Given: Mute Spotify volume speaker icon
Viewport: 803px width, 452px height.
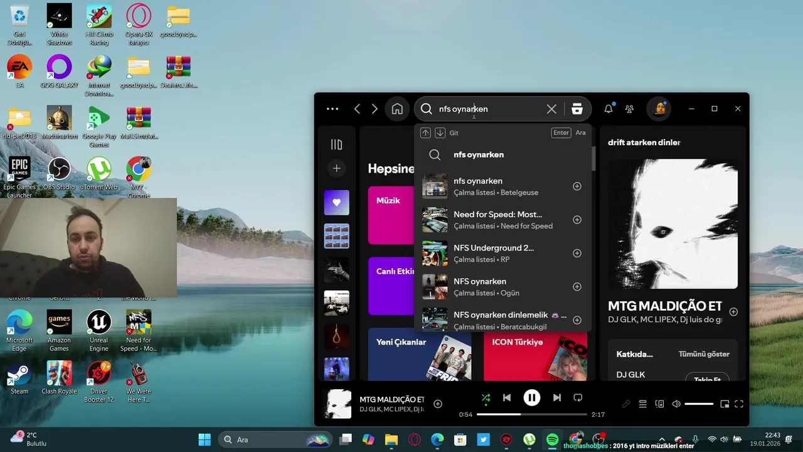Looking at the screenshot, I should pyautogui.click(x=676, y=404).
